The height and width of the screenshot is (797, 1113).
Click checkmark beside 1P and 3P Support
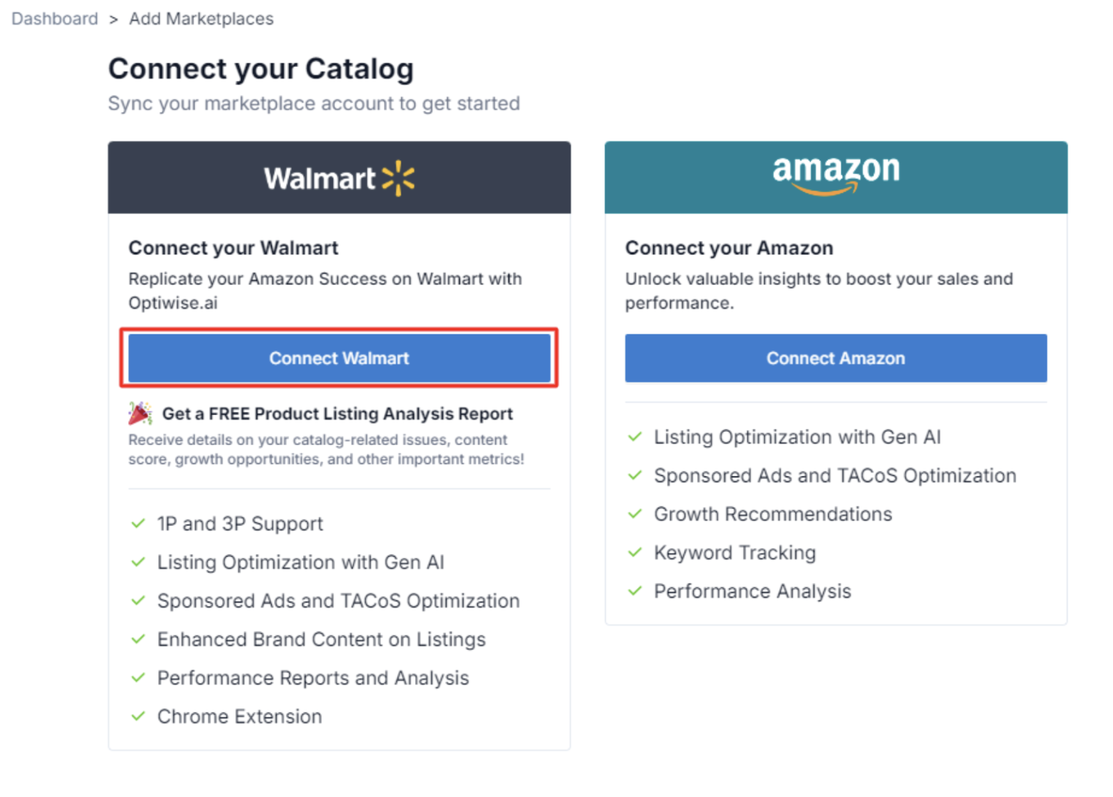pyautogui.click(x=138, y=524)
